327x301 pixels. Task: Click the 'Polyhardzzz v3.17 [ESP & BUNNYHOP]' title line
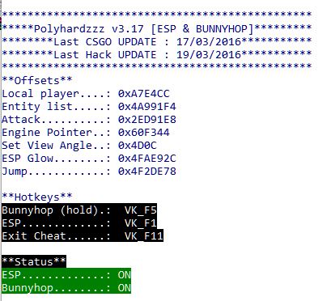click(157, 28)
